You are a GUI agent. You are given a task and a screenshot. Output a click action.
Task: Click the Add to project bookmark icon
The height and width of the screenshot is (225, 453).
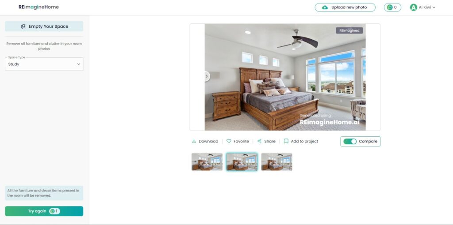286,141
